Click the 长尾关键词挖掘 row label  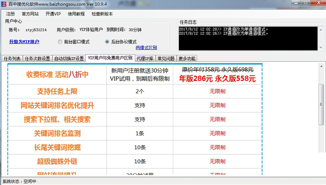tap(57, 147)
